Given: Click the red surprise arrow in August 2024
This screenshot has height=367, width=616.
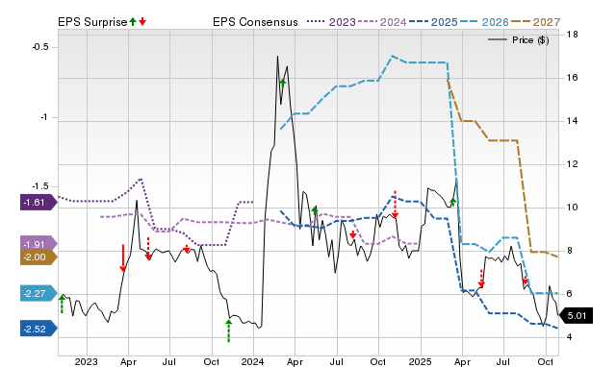Looking at the screenshot, I should point(353,234).
